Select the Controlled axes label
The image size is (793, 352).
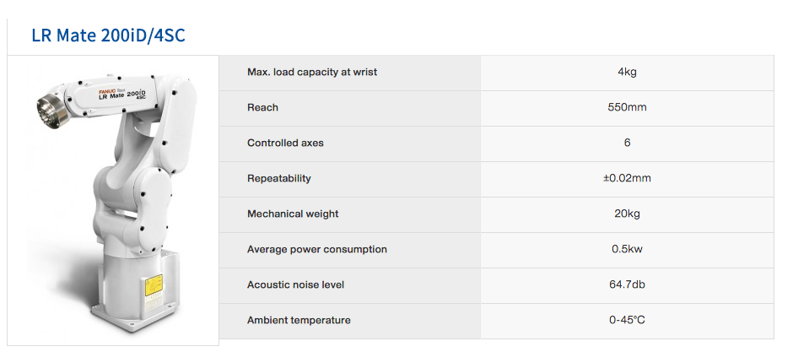285,143
